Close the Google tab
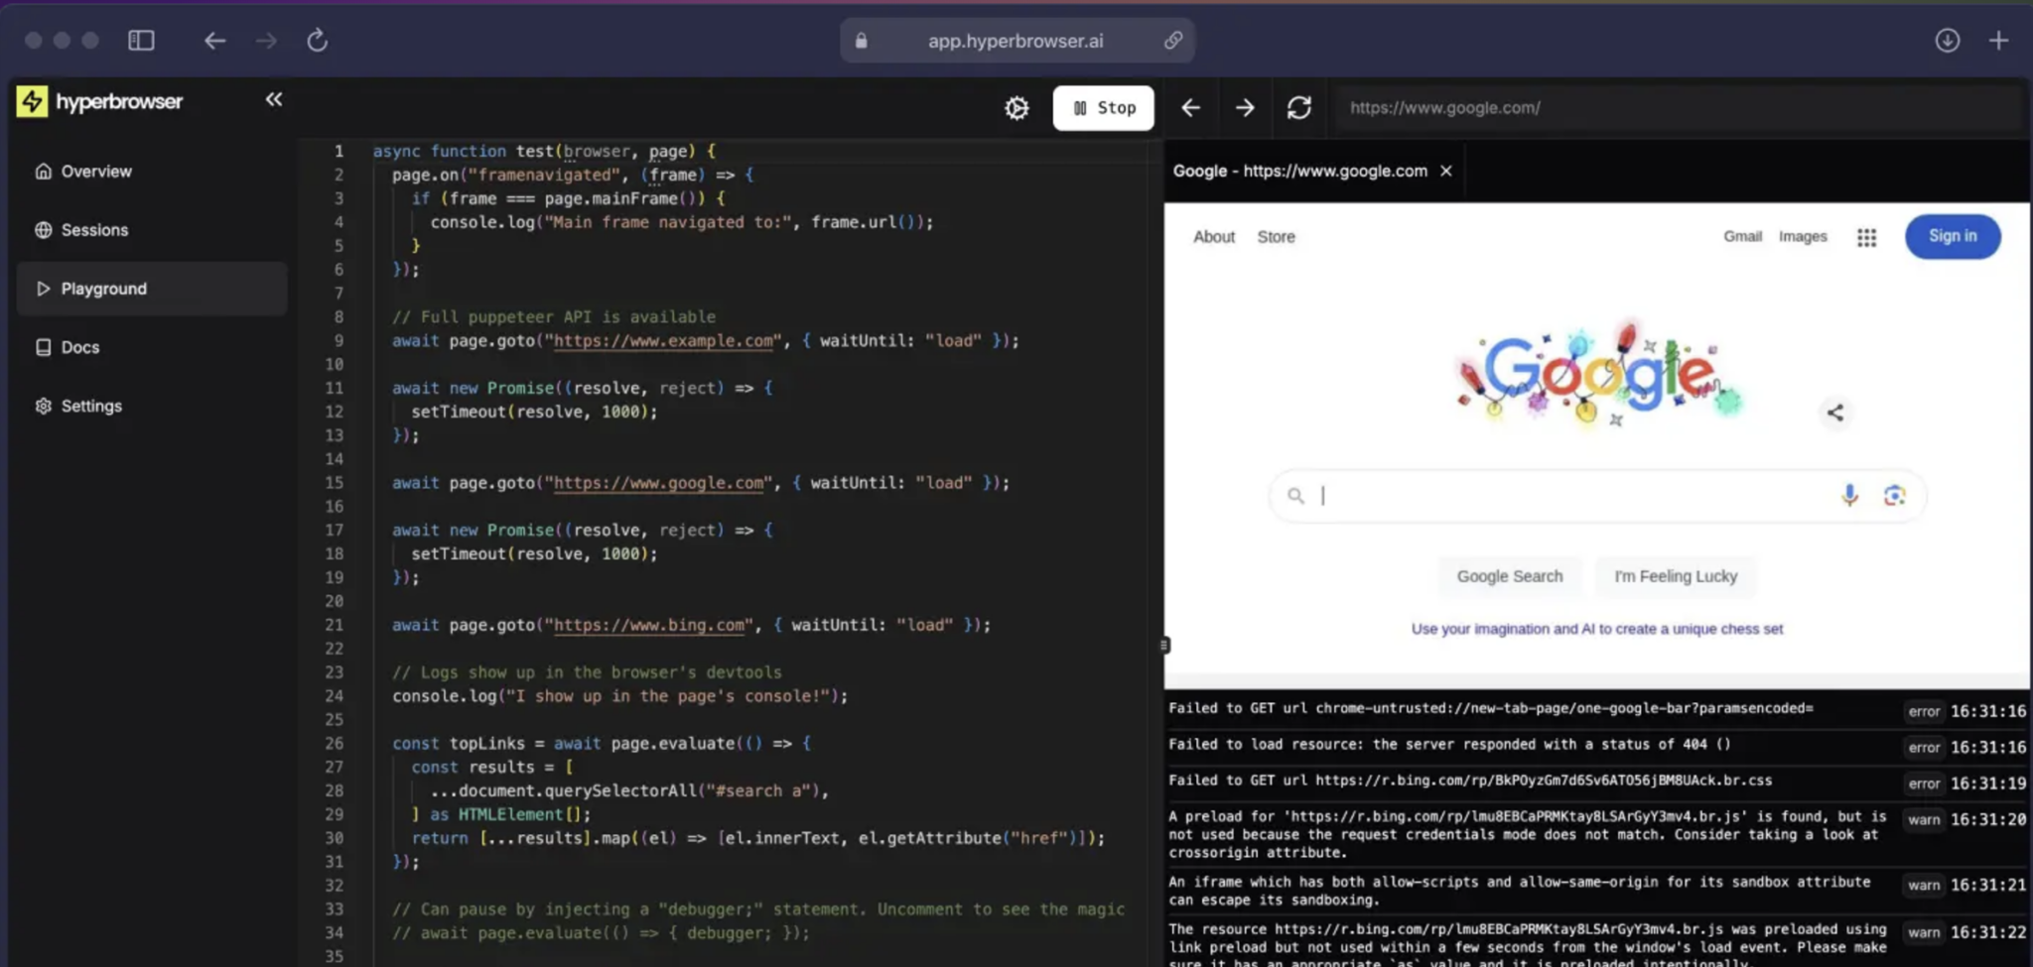The height and width of the screenshot is (967, 2033). tap(1445, 171)
